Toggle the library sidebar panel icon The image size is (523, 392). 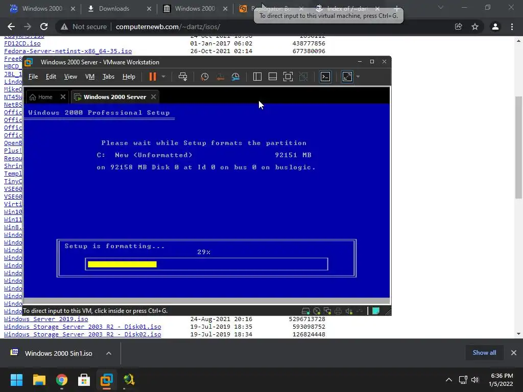[257, 77]
